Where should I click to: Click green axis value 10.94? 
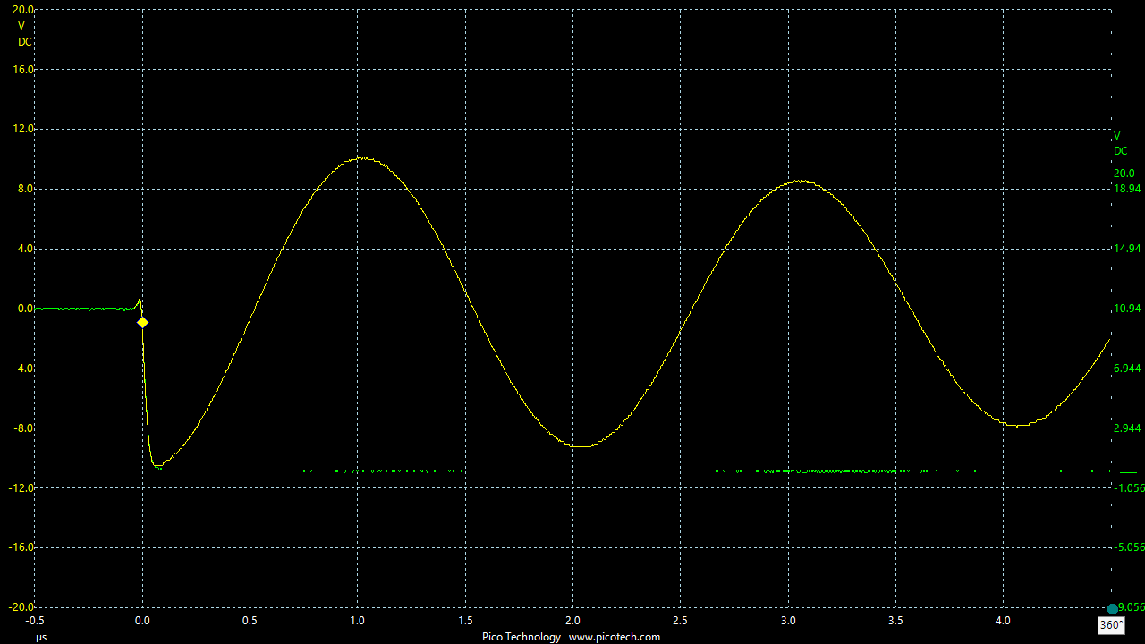click(1127, 309)
